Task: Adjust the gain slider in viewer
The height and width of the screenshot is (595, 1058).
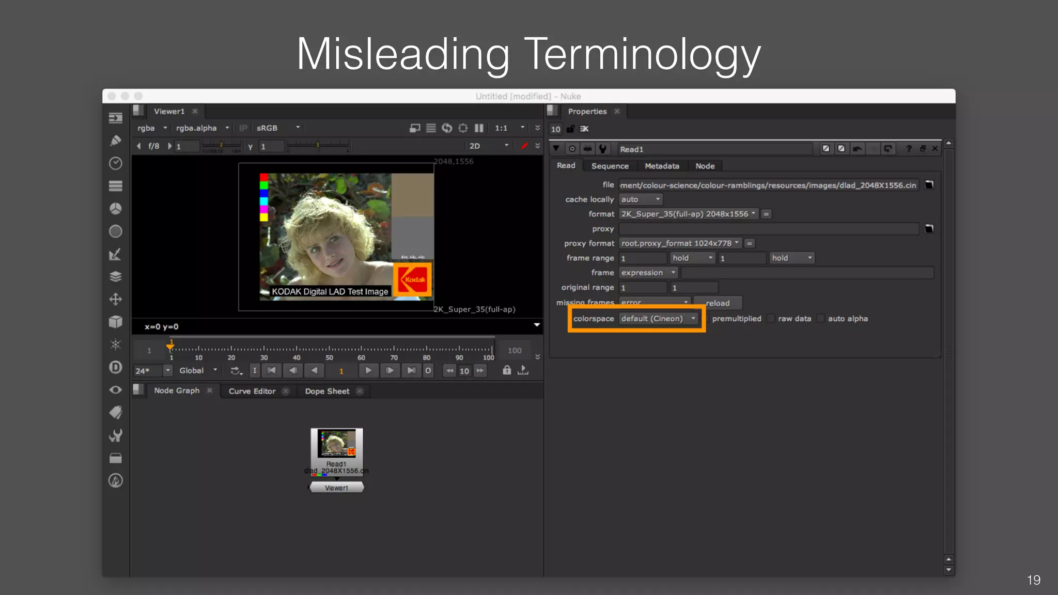Action: tap(221, 146)
